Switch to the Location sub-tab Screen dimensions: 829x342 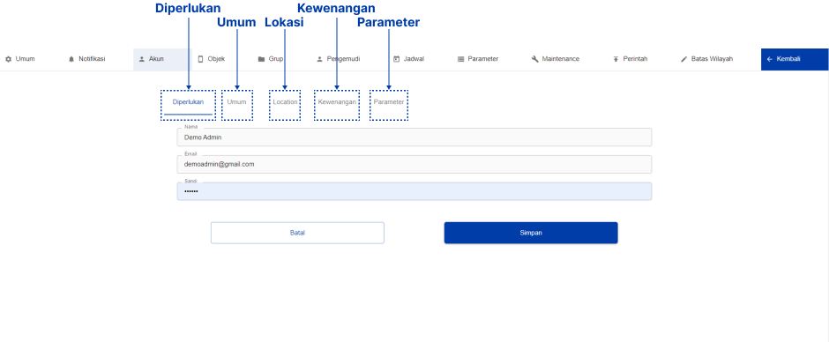point(285,102)
